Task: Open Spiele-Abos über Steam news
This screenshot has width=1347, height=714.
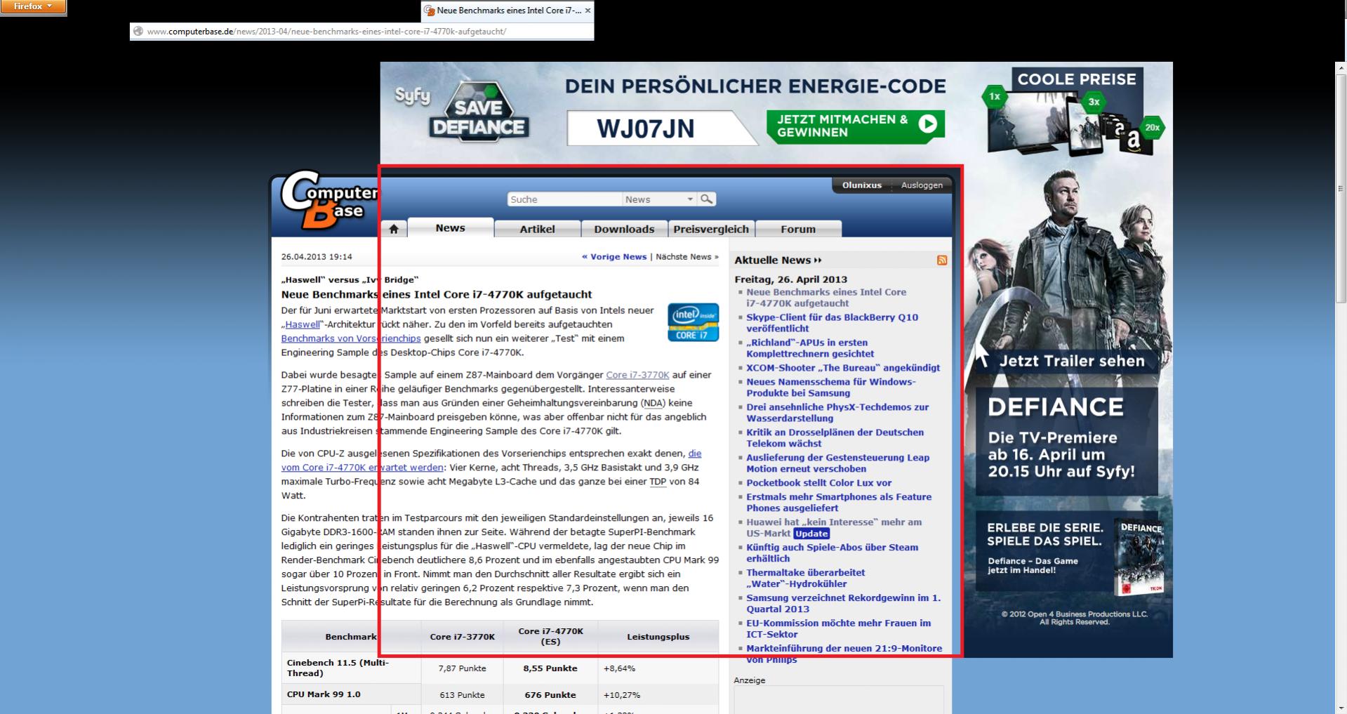Action: [832, 553]
